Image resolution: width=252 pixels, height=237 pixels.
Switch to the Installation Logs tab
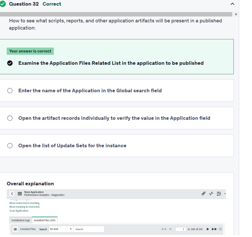(21, 220)
